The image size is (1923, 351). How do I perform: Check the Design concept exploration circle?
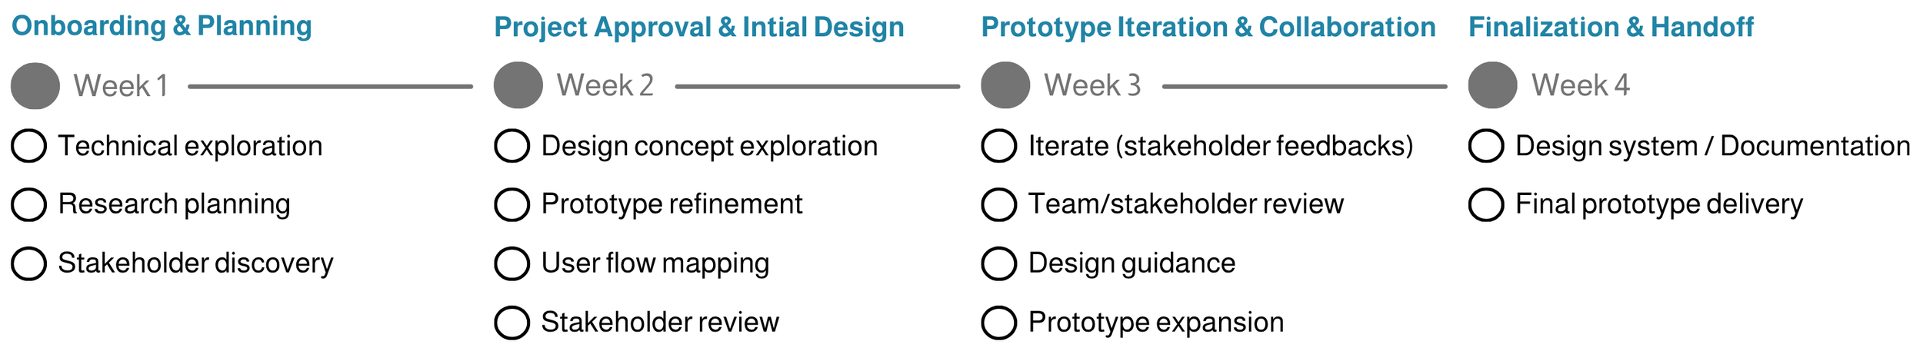[512, 146]
